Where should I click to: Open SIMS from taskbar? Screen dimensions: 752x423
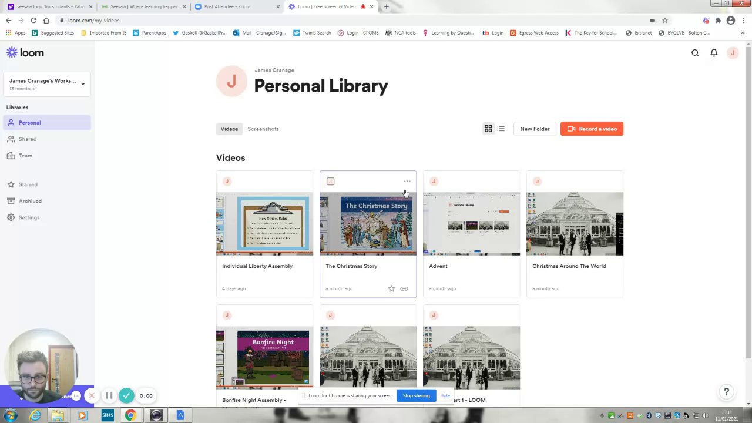(x=108, y=416)
